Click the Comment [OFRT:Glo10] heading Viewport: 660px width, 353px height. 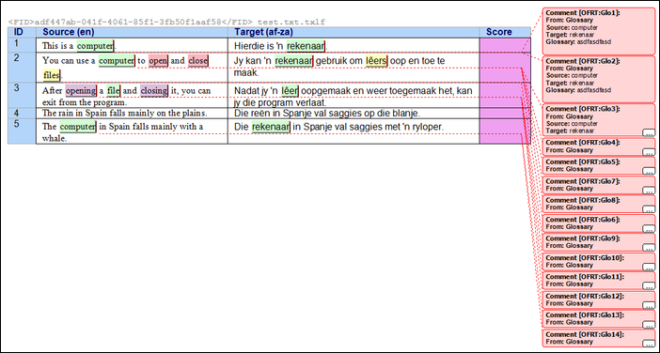point(585,257)
